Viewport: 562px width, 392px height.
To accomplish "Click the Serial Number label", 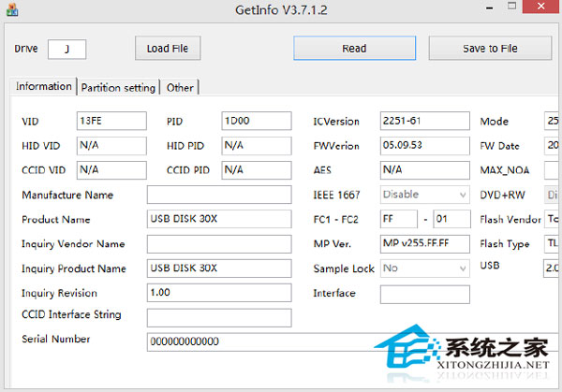I will click(x=56, y=339).
